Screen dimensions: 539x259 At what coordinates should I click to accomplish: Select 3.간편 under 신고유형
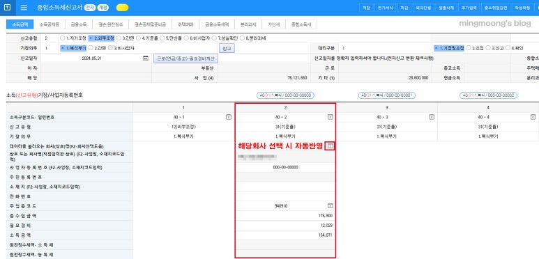pos(126,38)
